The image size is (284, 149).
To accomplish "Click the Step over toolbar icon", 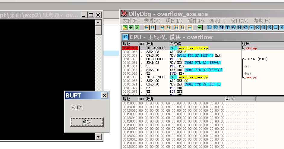I will (168, 27).
